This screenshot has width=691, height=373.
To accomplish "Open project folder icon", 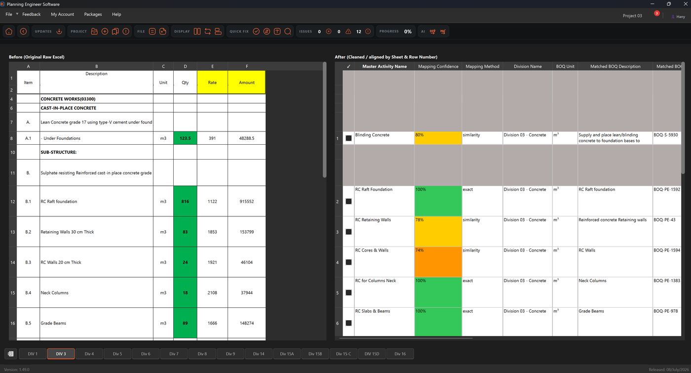I will [94, 31].
